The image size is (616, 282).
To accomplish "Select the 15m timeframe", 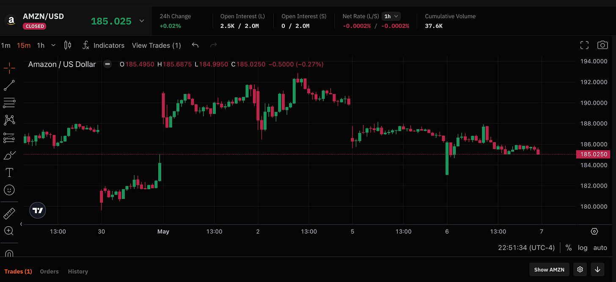I will 24,45.
